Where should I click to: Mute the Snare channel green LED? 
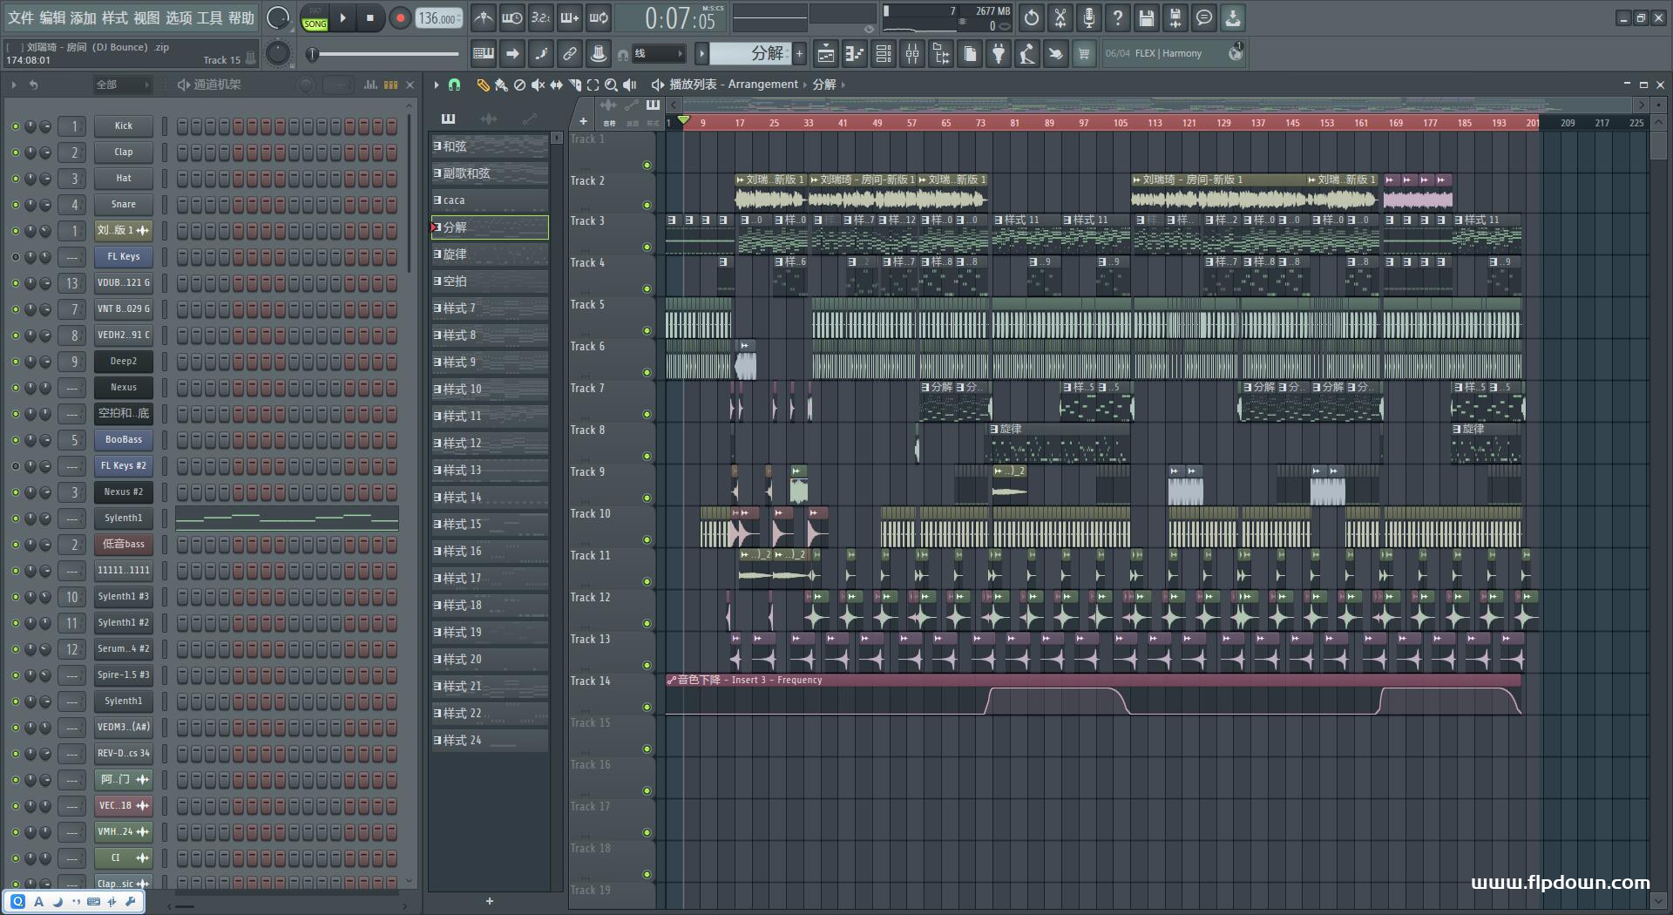tap(15, 205)
